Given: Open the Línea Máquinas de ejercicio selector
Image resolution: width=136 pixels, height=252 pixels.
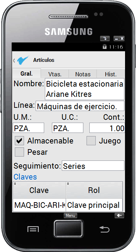Looking at the screenshot, I should coord(80,106).
